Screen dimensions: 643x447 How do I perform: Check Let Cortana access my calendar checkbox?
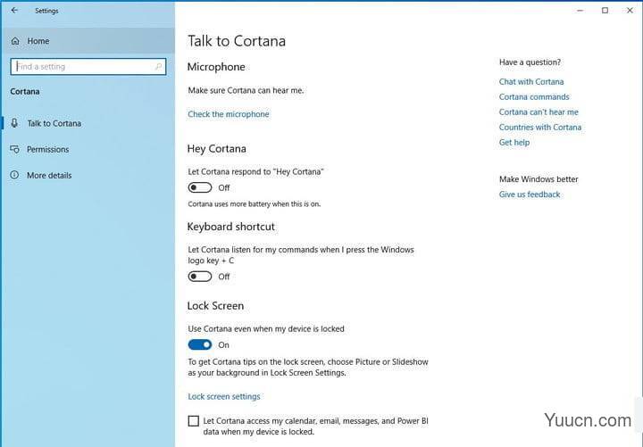[x=193, y=421]
